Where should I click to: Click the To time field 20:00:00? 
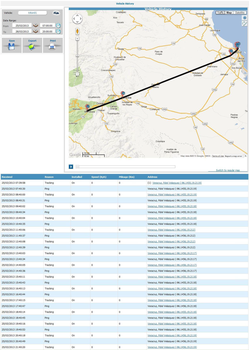[x=47, y=31]
